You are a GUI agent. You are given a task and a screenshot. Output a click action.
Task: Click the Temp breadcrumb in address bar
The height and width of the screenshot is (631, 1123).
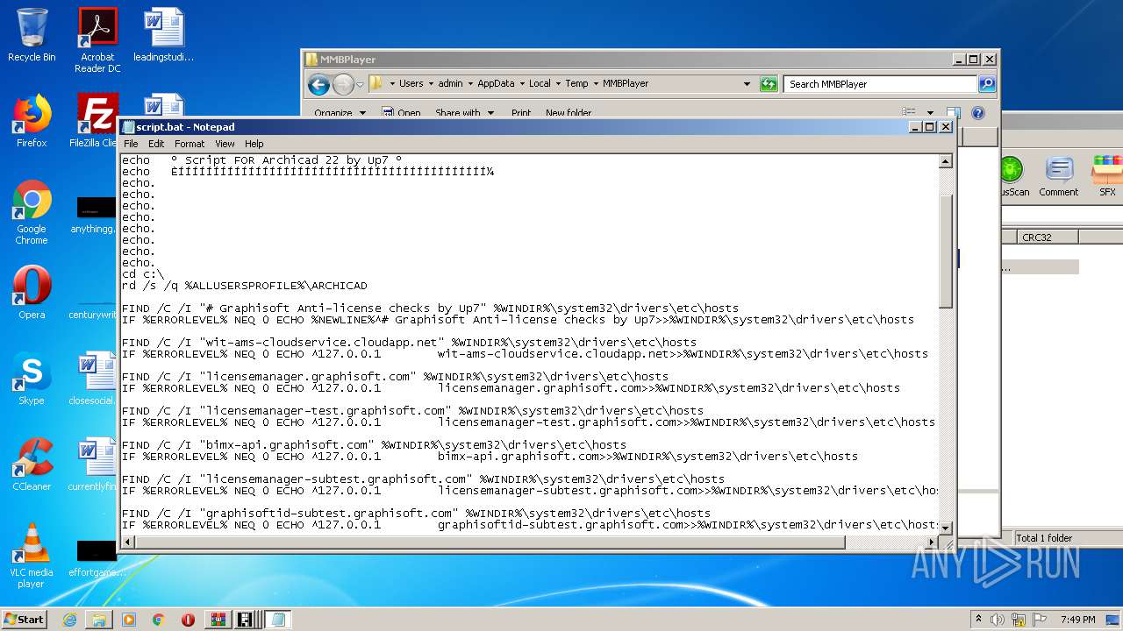(576, 83)
